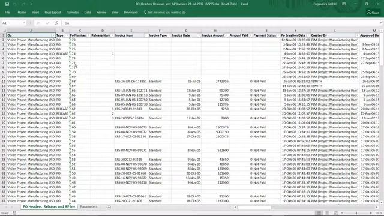
Task: Open the Invoice Type filter dropdown
Action: coord(169,35)
